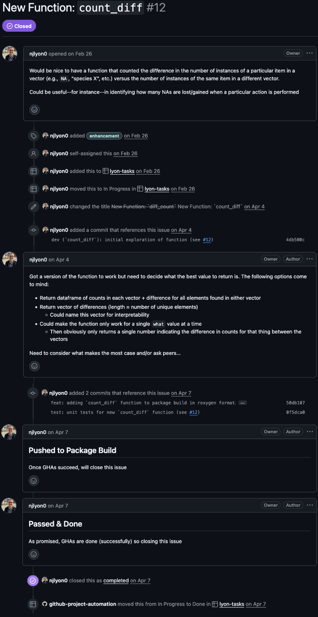
Task: Add emoji reaction to the opening comment
Action: point(34,110)
